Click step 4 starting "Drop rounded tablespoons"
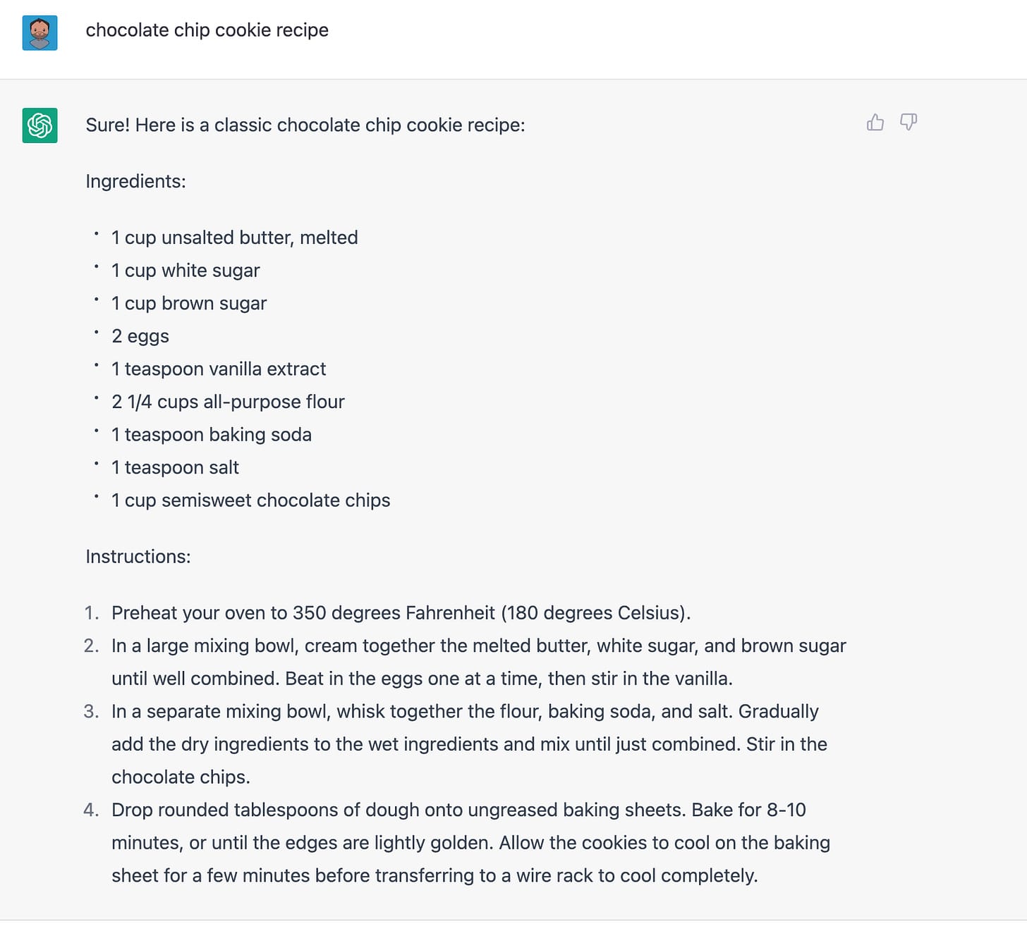The height and width of the screenshot is (943, 1027). click(470, 843)
